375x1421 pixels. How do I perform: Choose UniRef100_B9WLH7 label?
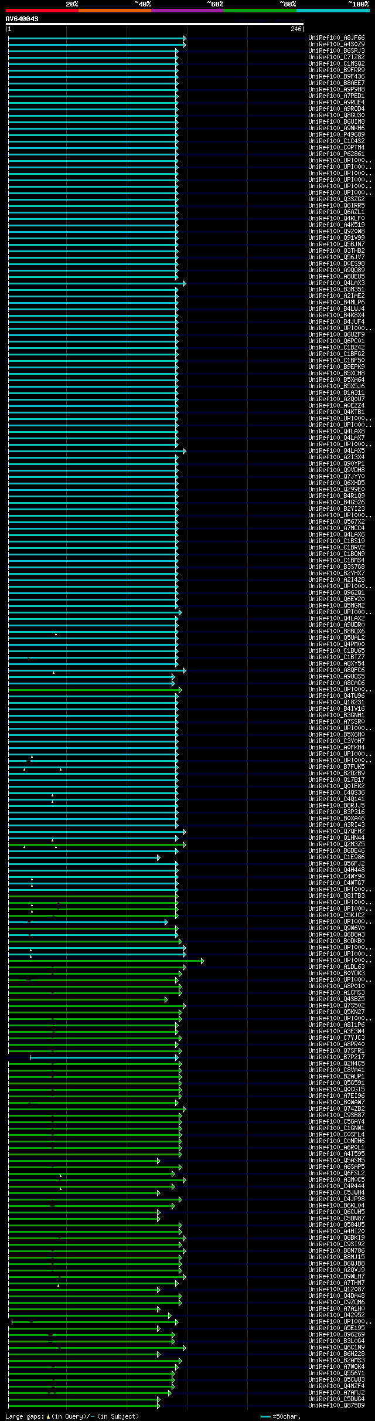[336, 1277]
